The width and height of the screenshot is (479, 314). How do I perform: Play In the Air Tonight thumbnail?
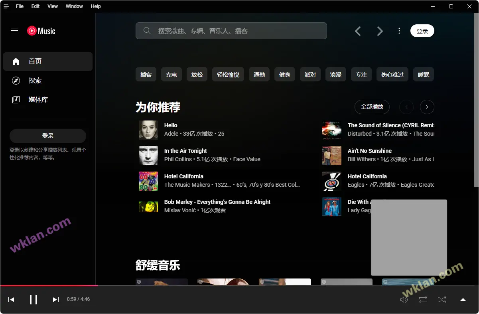(148, 156)
